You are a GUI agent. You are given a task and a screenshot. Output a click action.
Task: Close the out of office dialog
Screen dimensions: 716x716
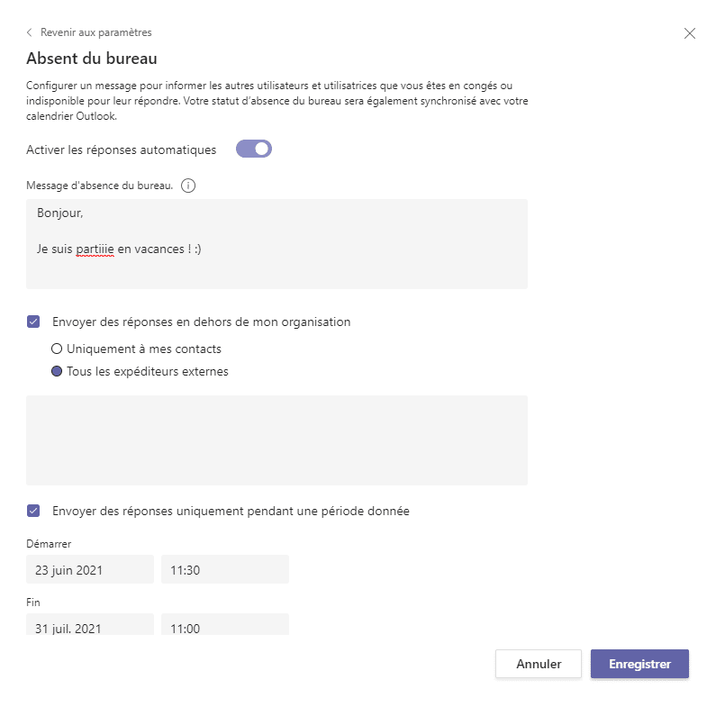point(690,33)
